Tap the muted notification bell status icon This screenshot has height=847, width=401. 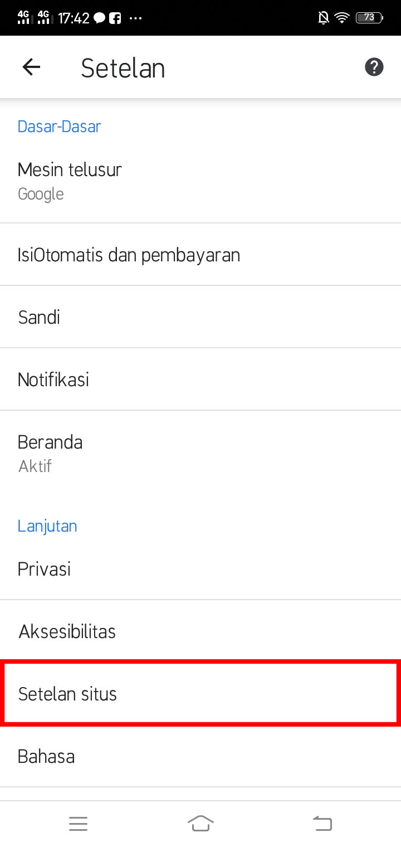[322, 17]
